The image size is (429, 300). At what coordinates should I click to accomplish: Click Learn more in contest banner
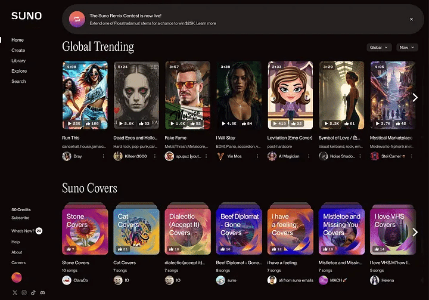click(206, 23)
